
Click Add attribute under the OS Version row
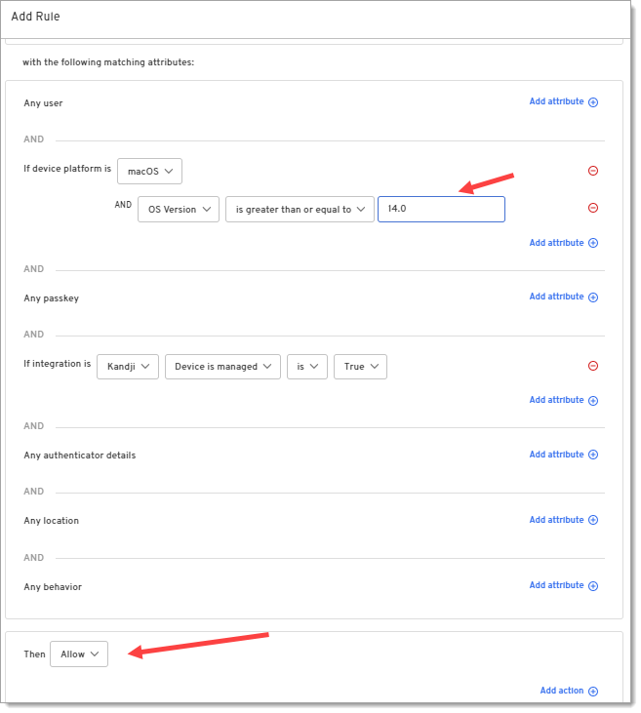pyautogui.click(x=556, y=243)
